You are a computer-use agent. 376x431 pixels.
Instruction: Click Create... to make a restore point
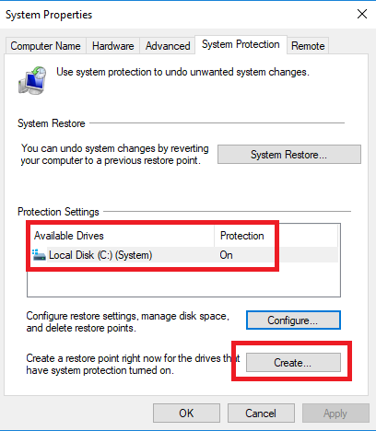click(293, 363)
